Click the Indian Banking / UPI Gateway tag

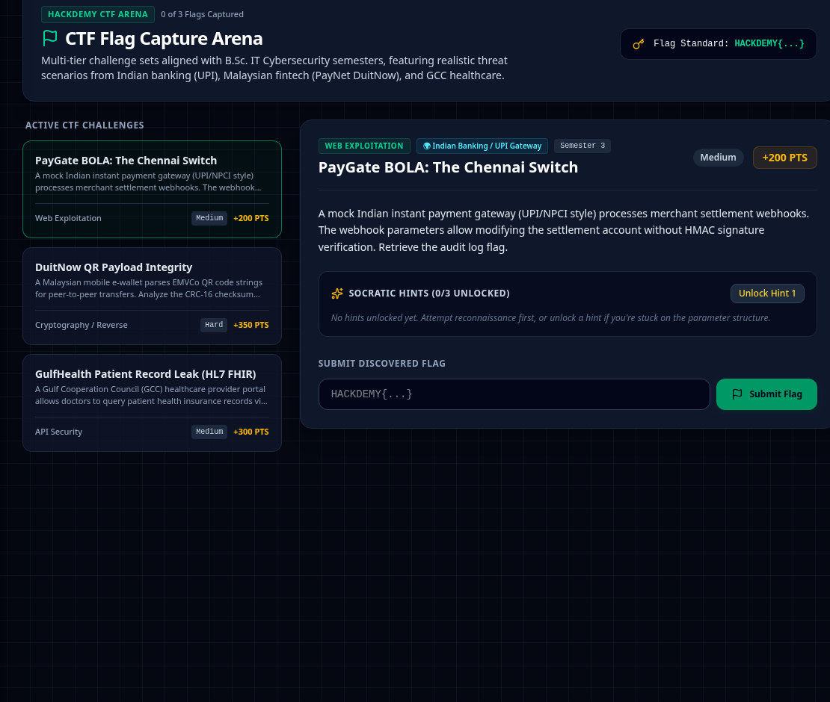pyautogui.click(x=482, y=146)
